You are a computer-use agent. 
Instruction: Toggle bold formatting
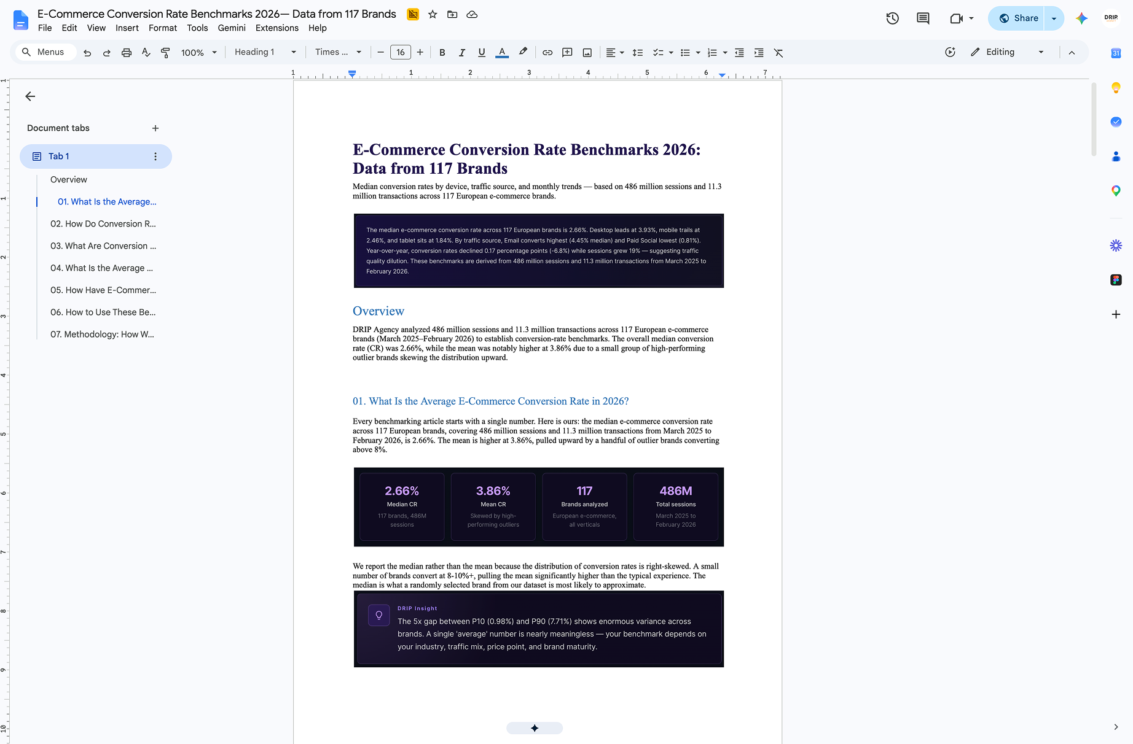pyautogui.click(x=442, y=53)
